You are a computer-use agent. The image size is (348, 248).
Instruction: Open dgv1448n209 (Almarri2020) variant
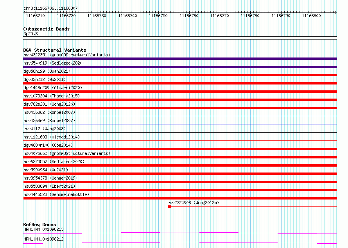[x=53, y=88]
